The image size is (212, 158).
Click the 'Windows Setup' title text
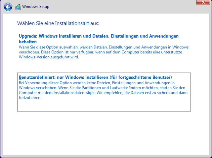36,7
